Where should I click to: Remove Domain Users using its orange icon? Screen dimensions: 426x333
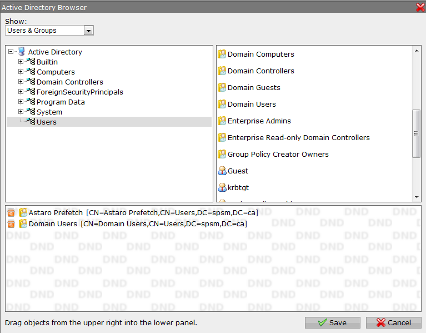click(x=11, y=224)
